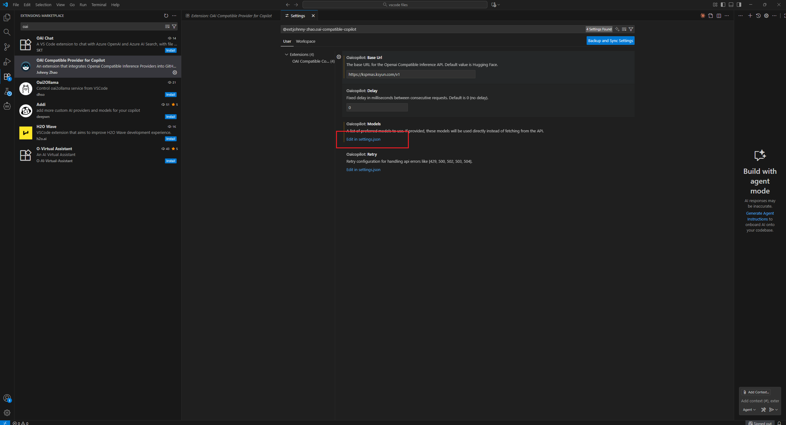Toggle the bottom Panel layout button
Screen dimensions: 786x425
[731, 5]
